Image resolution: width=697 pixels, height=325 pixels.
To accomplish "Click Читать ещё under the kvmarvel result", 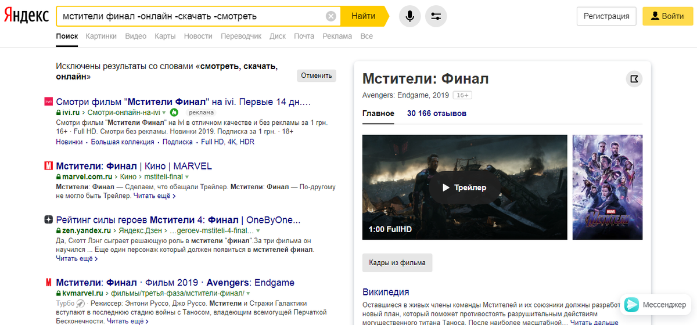I will click(x=128, y=321).
